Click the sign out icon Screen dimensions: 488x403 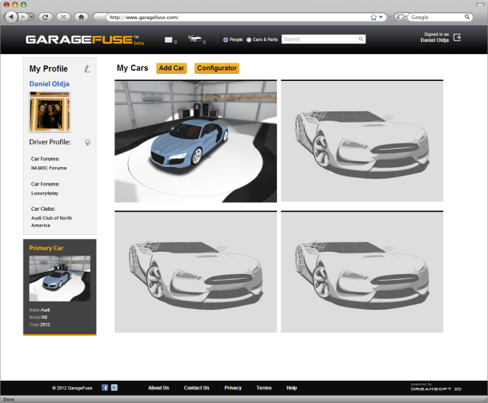[457, 37]
